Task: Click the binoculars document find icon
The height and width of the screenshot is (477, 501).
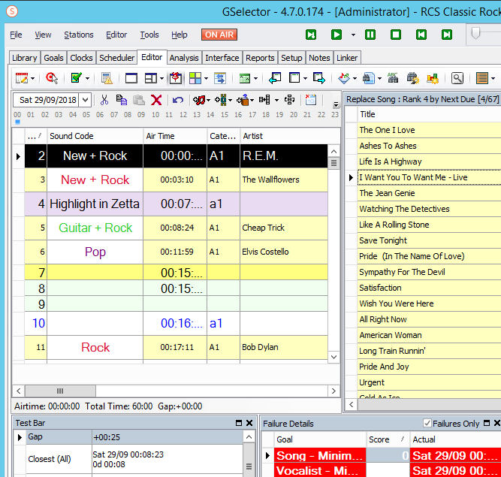Action: [x=368, y=78]
